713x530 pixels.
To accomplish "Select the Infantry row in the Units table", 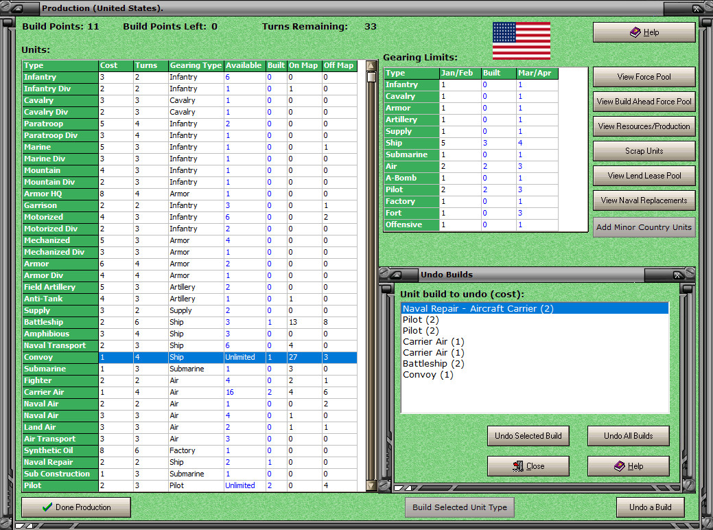I will coord(60,77).
